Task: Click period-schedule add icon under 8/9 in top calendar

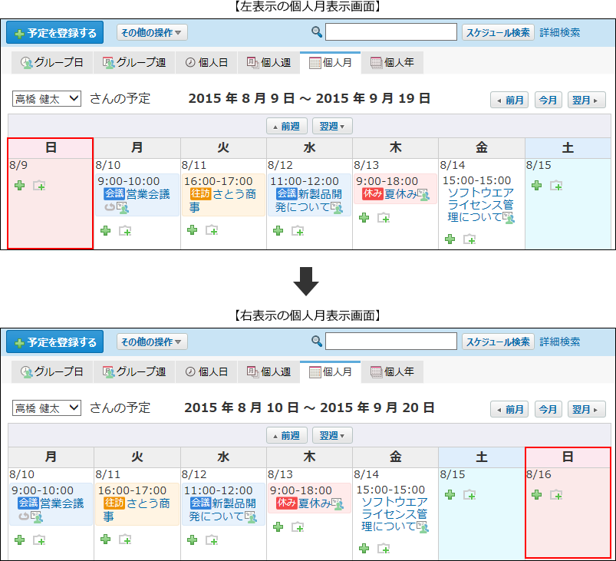Action: pyautogui.click(x=39, y=185)
